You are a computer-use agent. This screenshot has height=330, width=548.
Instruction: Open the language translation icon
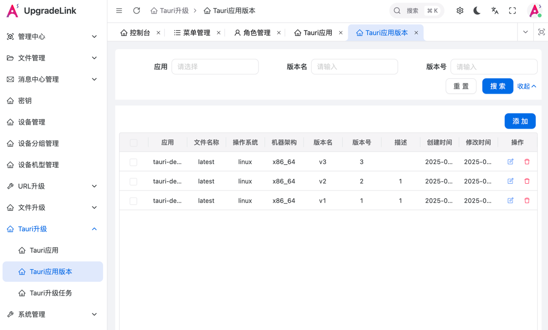[495, 11]
